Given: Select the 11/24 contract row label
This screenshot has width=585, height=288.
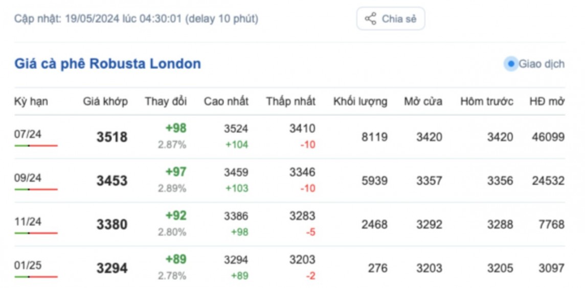Looking at the screenshot, I should click(x=28, y=222).
